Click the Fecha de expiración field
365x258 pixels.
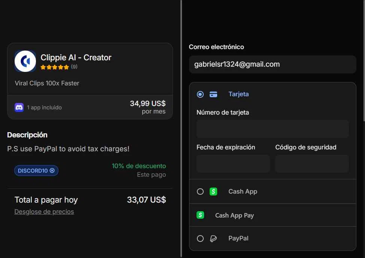click(x=233, y=164)
